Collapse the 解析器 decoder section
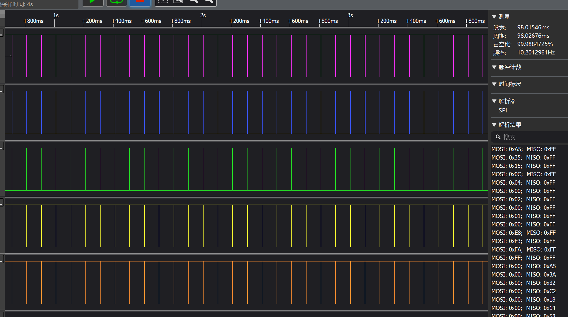568x317 pixels. coord(494,101)
